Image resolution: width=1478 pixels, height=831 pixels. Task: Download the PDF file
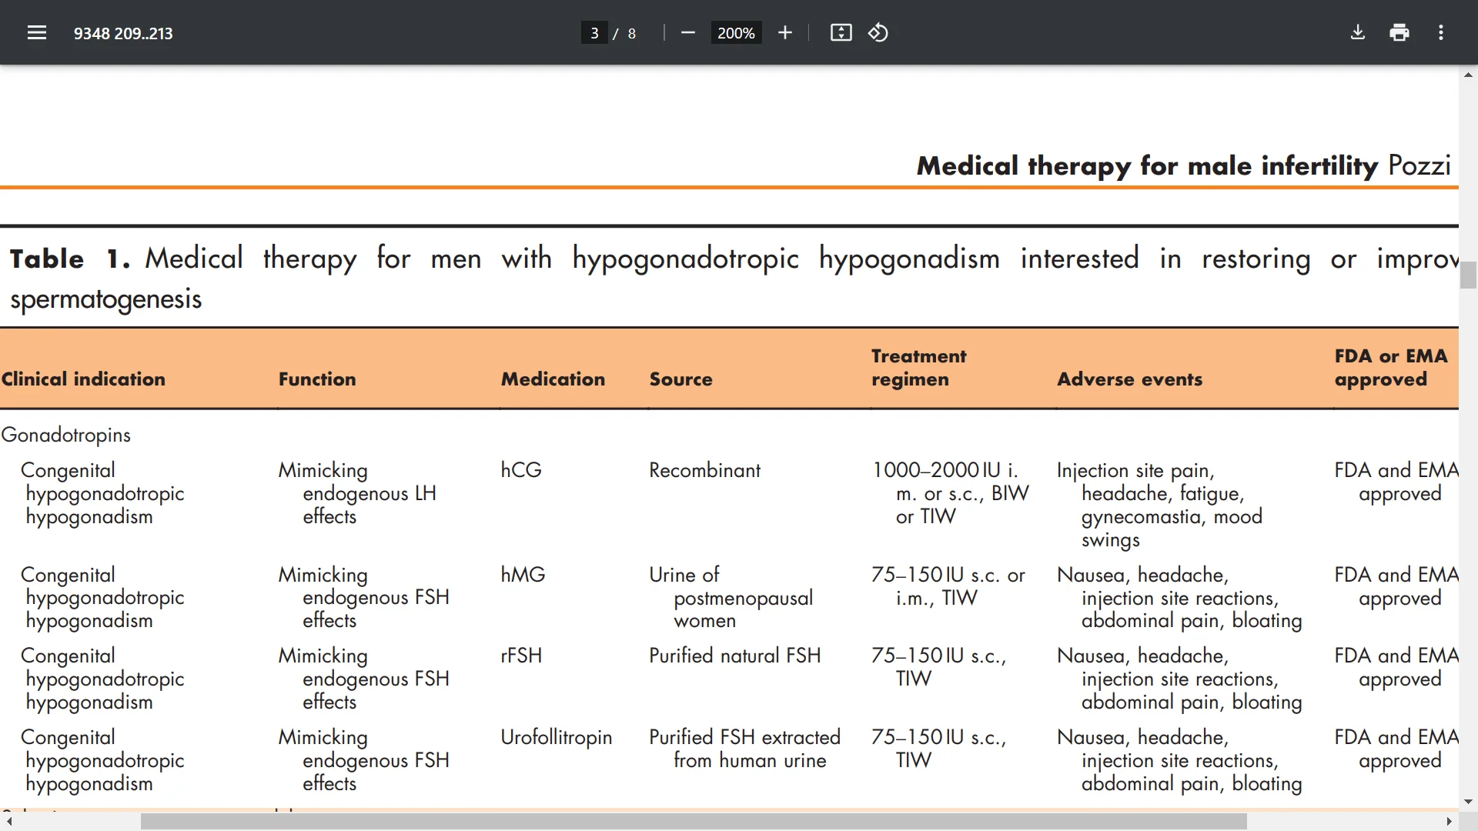(1358, 32)
